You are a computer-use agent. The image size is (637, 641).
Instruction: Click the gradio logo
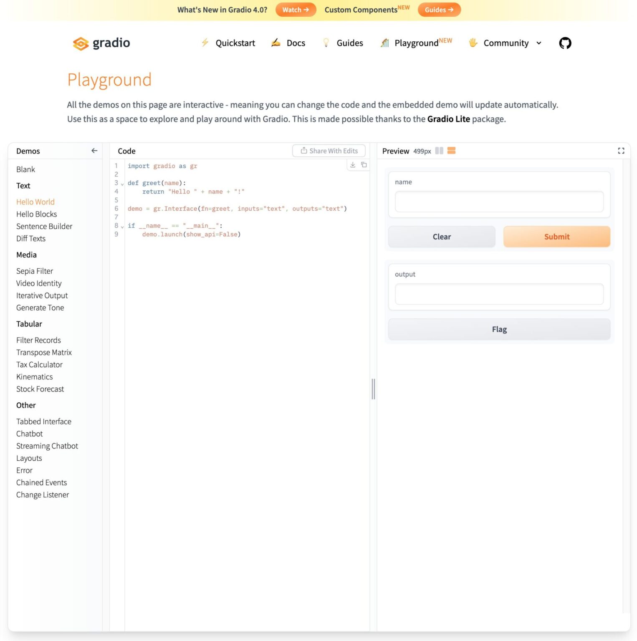[101, 43]
